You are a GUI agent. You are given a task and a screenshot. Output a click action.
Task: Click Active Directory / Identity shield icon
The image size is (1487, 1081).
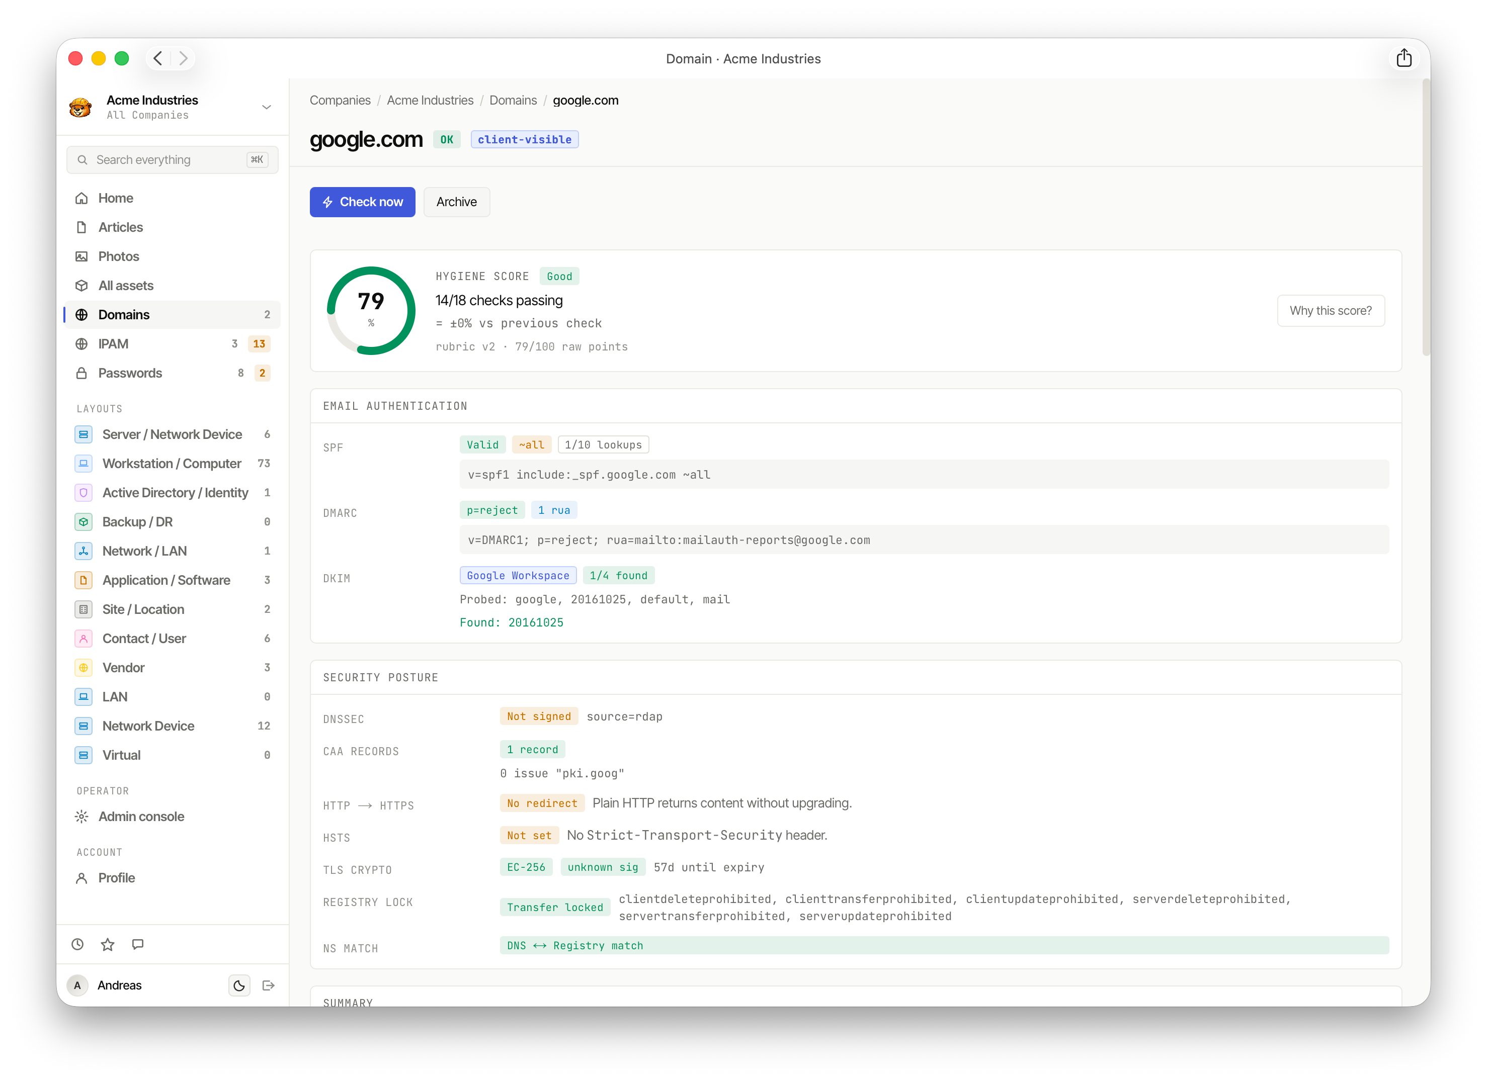[x=84, y=493]
